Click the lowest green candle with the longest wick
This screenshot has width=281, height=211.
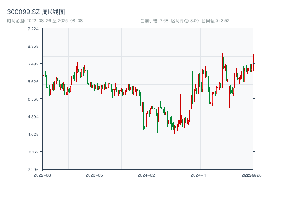145,134
